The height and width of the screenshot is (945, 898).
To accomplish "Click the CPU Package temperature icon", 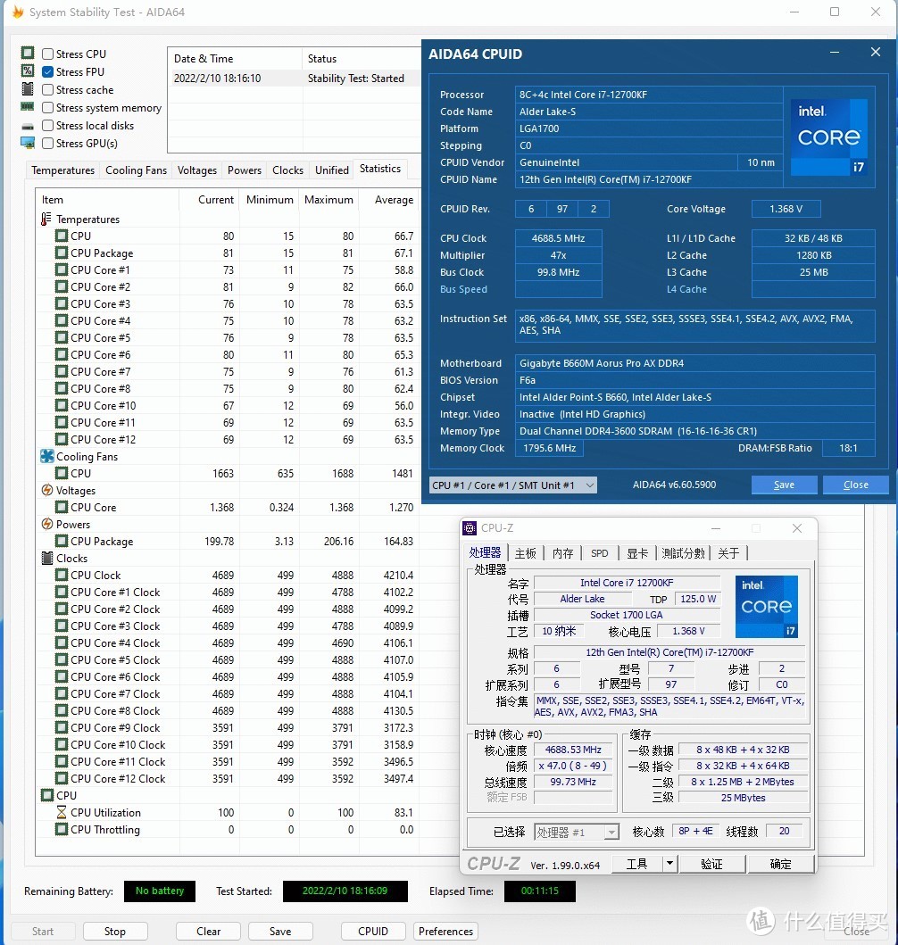I will click(x=62, y=253).
